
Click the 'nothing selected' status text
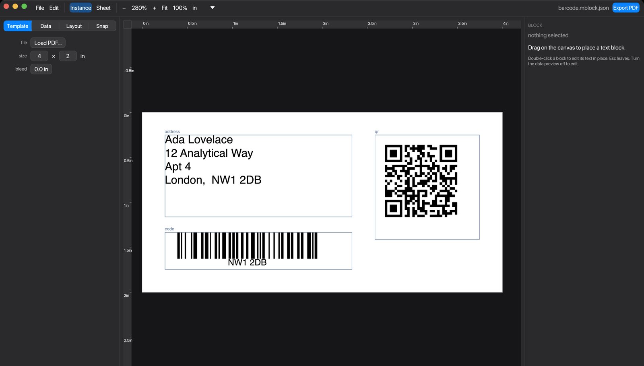[548, 35]
